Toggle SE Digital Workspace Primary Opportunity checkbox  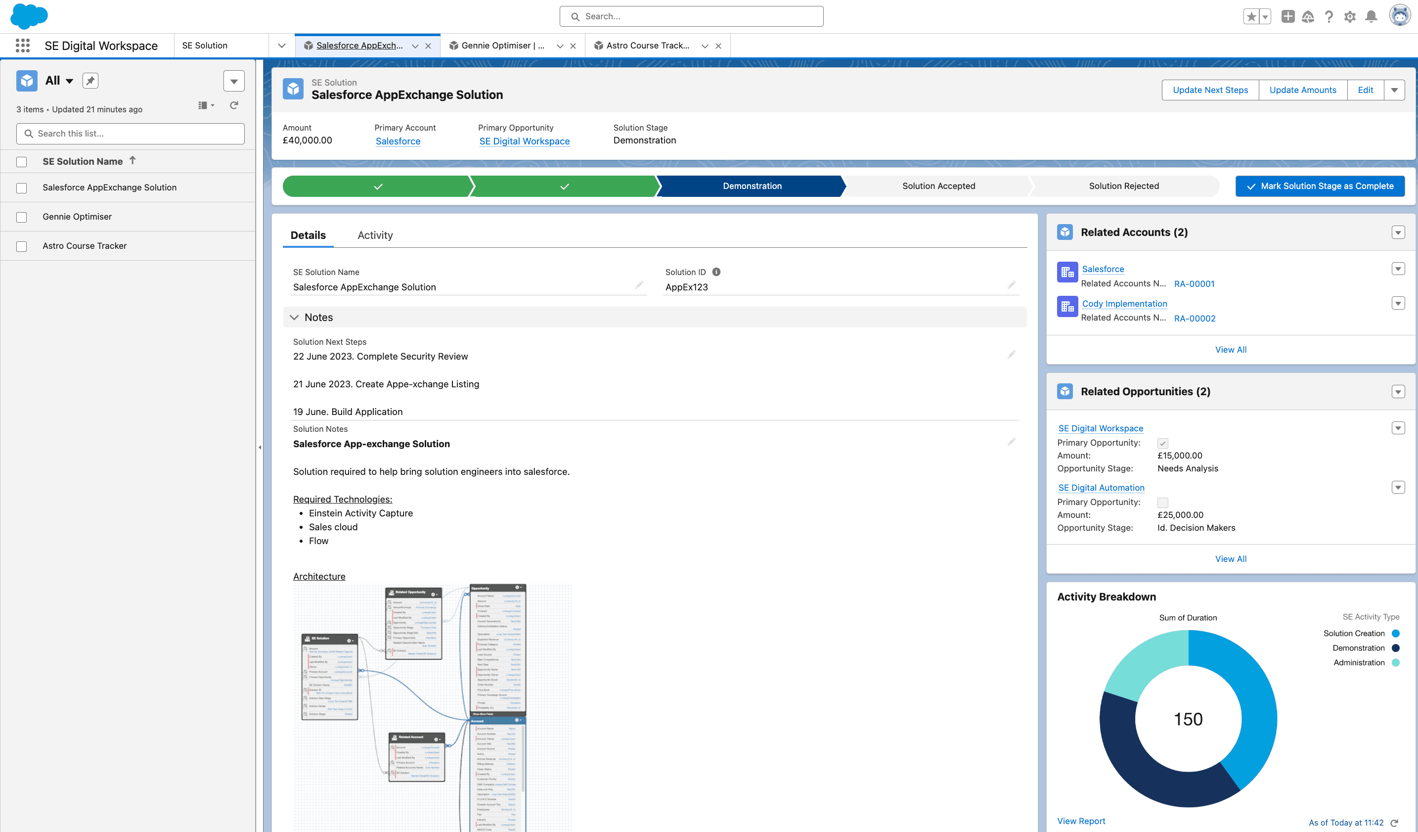click(x=1162, y=444)
